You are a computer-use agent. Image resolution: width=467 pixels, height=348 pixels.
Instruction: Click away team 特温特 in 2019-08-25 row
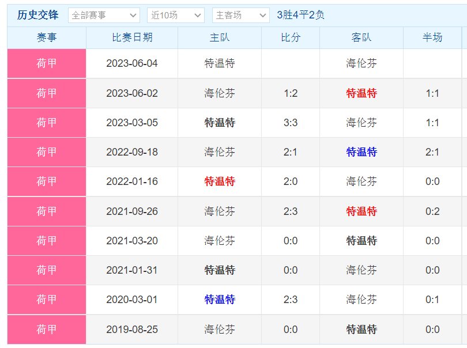tap(361, 330)
